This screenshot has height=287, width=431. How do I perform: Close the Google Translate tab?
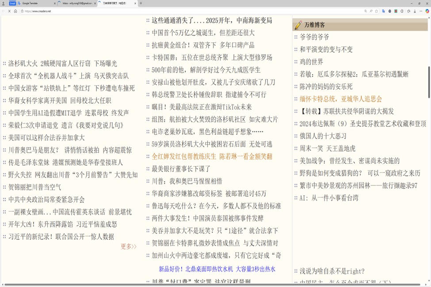tap(55, 3)
